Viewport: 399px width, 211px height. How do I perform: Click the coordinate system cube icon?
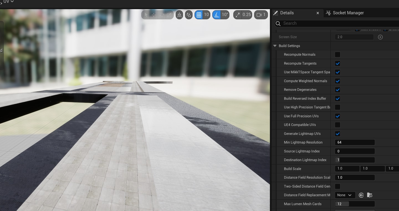(179, 15)
